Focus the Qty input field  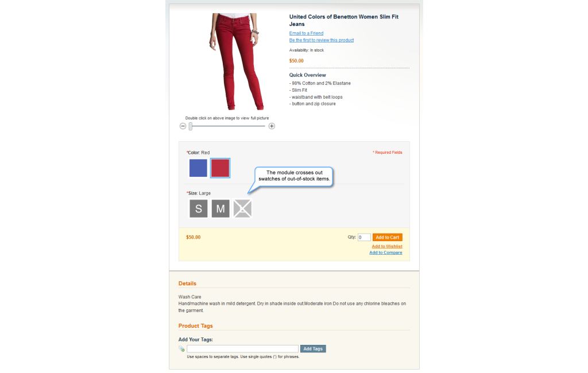pos(364,238)
